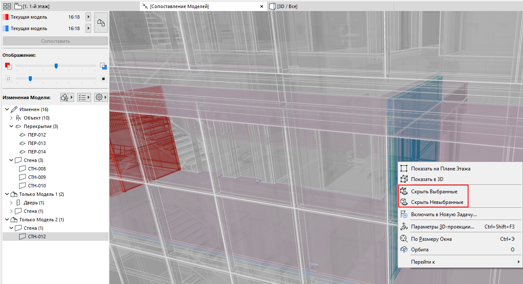The height and width of the screenshot is (284, 523).
Task: Click the icon beside Скрыть Выбранные
Action: [404, 191]
